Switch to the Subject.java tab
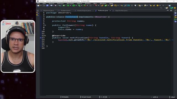 pos(66,10)
